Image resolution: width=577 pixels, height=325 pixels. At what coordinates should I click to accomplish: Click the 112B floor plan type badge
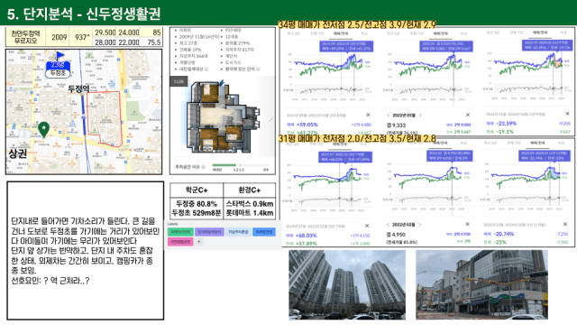pos(179,81)
